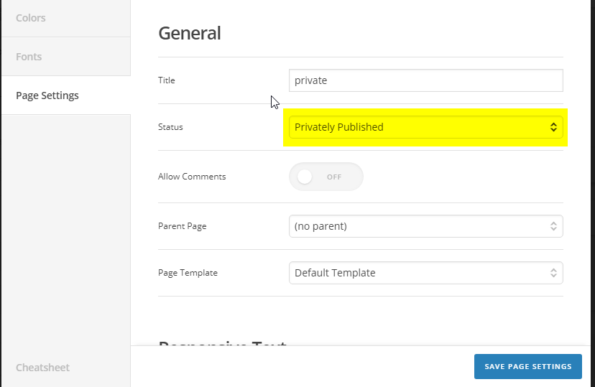
Task: Select the Page Settings sidebar tab
Action: (x=47, y=95)
